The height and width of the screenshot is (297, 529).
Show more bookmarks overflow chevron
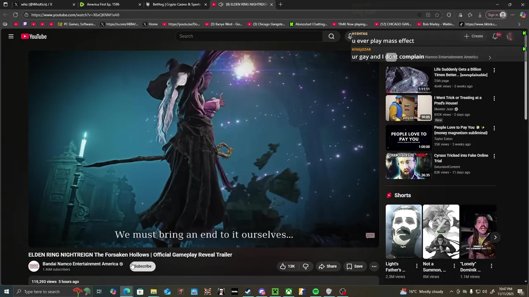pos(519,24)
